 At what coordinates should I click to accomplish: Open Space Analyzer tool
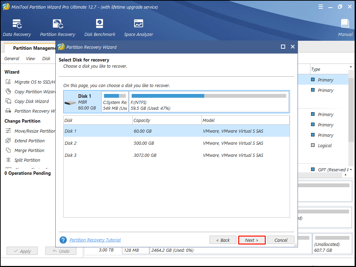pos(139,28)
